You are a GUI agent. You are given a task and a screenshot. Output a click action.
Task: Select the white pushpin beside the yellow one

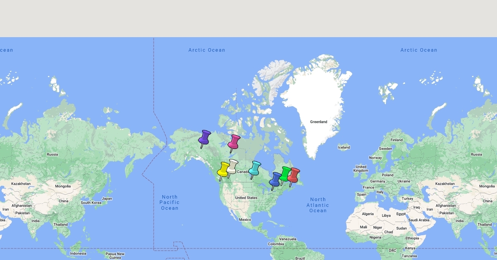tap(232, 167)
